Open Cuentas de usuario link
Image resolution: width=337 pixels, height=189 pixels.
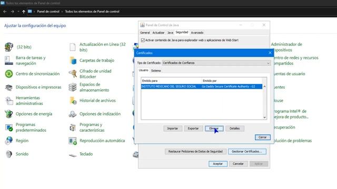[x=290, y=74]
